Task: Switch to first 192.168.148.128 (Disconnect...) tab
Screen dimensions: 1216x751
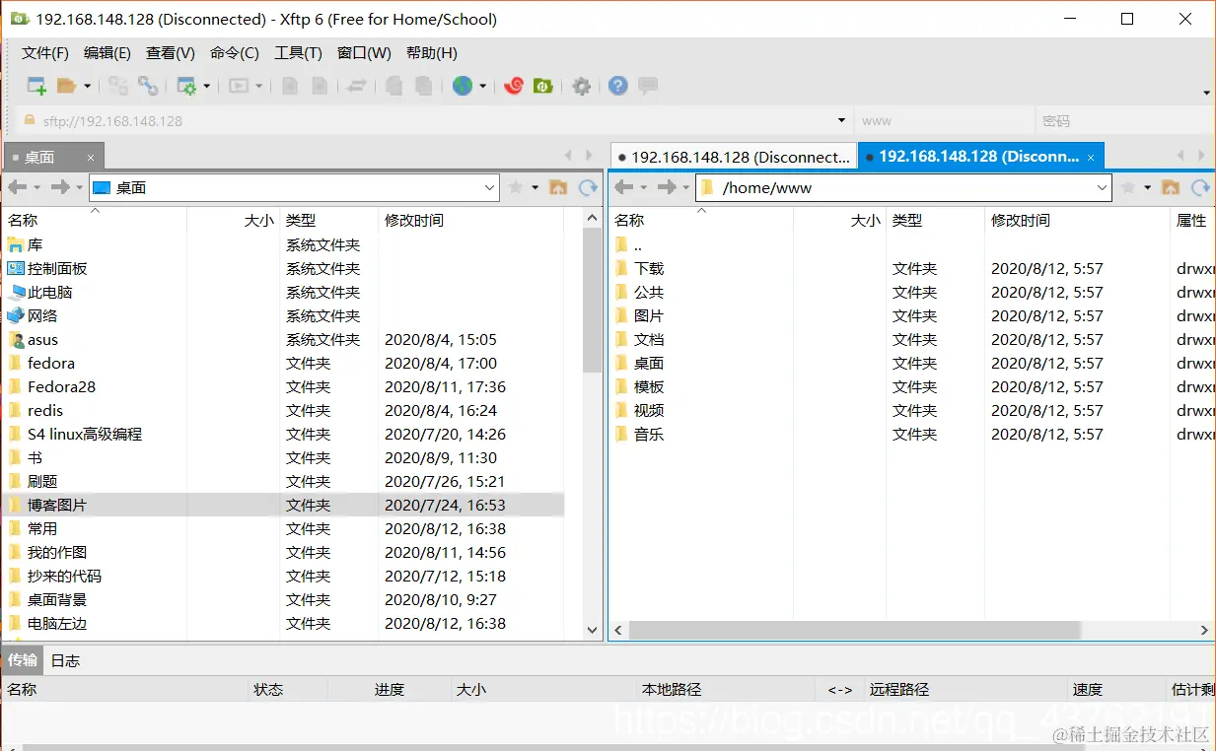Action: [733, 157]
